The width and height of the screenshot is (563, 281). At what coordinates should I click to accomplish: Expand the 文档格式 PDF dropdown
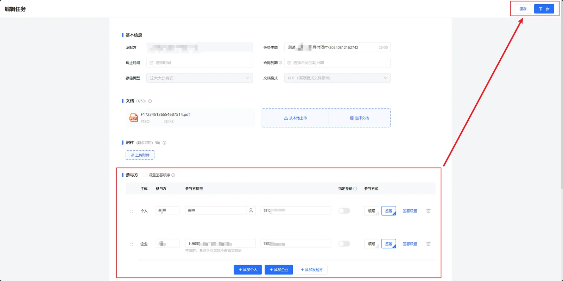pos(337,78)
